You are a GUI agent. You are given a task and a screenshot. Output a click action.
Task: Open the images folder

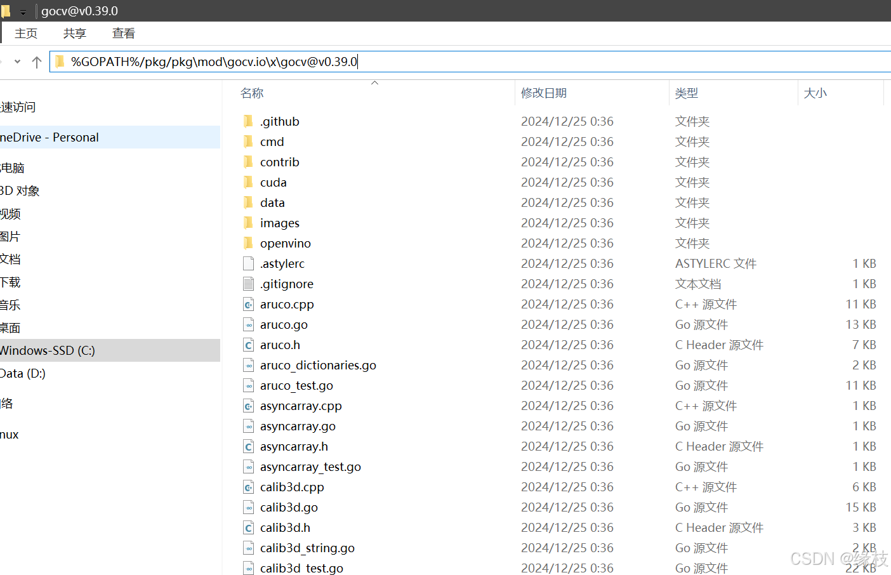pos(279,223)
